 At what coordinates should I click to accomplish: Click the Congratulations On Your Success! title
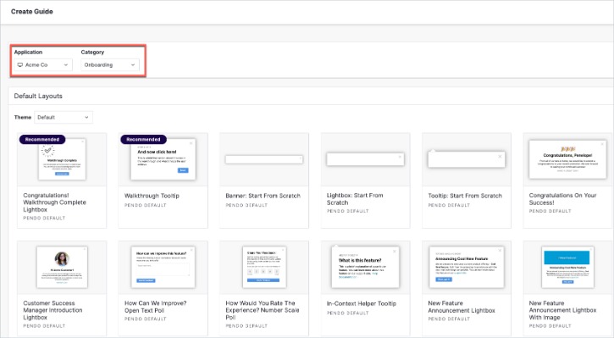tap(562, 199)
